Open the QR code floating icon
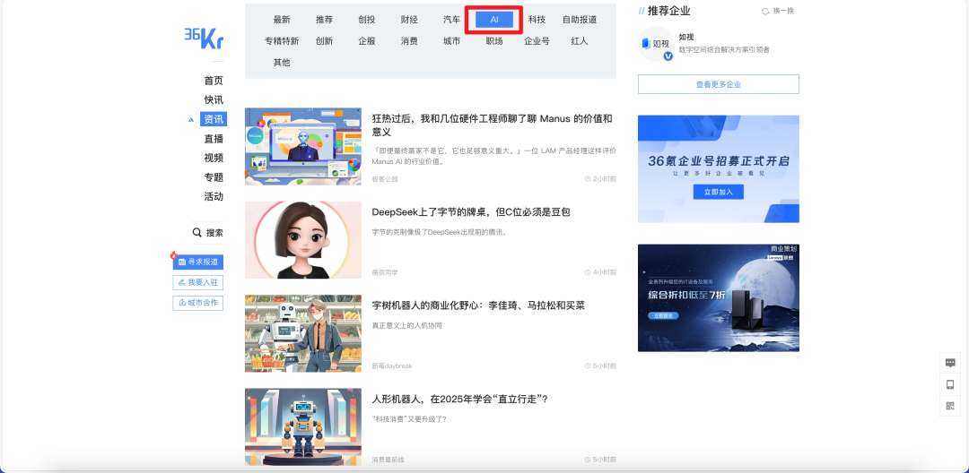The height and width of the screenshot is (473, 969). [950, 406]
